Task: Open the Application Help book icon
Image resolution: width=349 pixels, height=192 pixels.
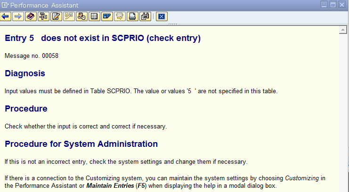Action: (x=31, y=16)
